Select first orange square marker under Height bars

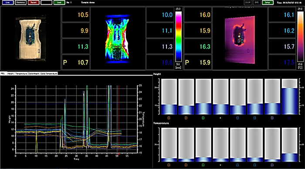coord(169,118)
